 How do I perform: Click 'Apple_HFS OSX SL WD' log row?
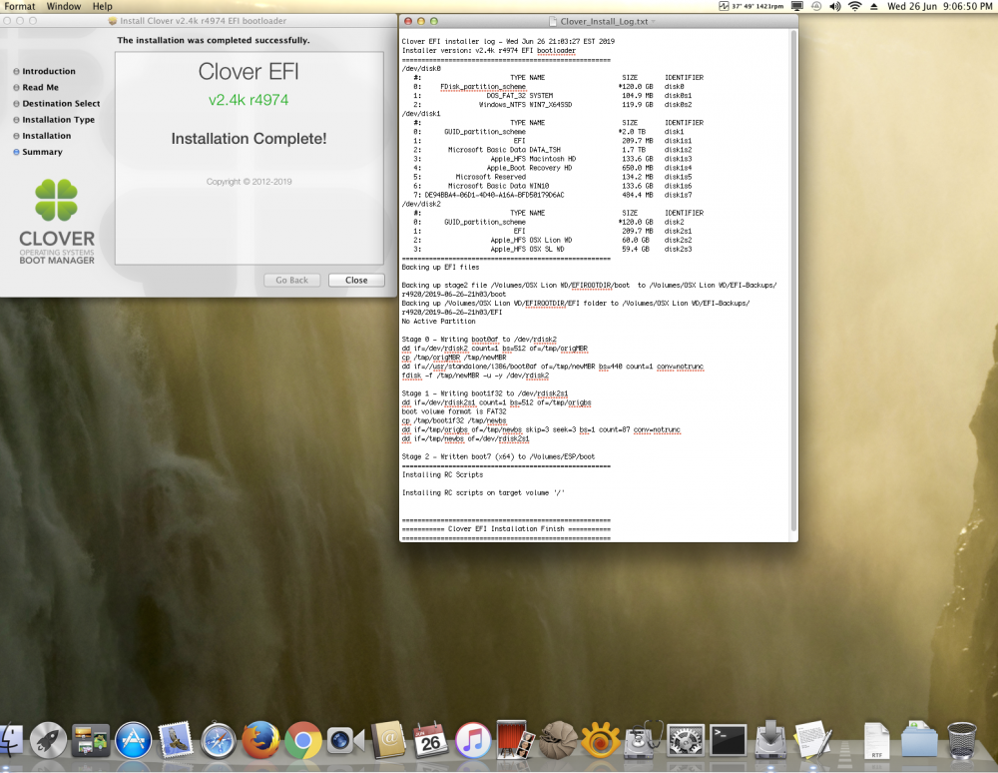coord(553,250)
